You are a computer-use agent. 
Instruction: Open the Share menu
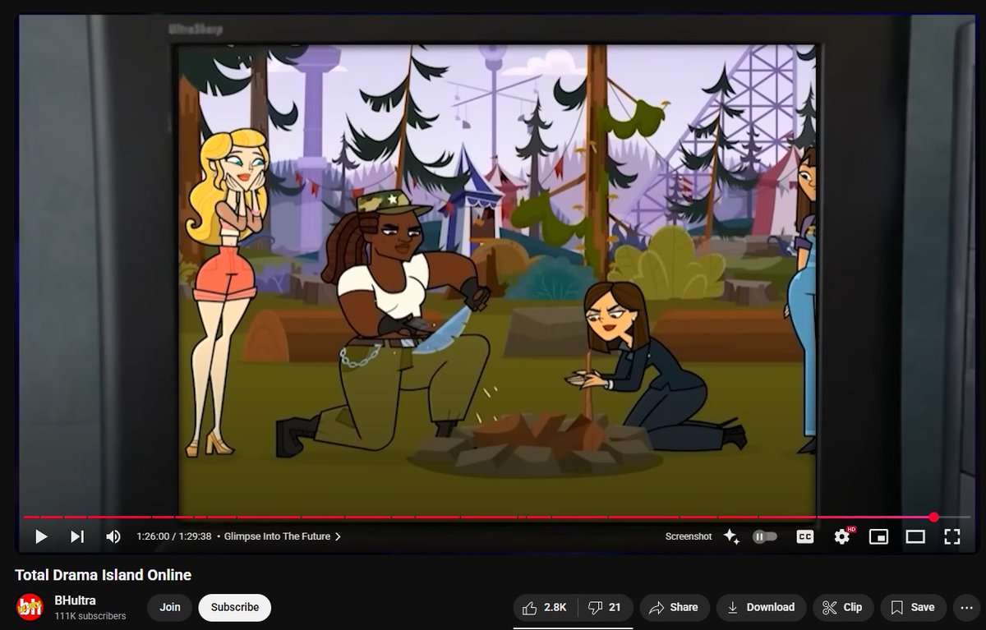[674, 608]
